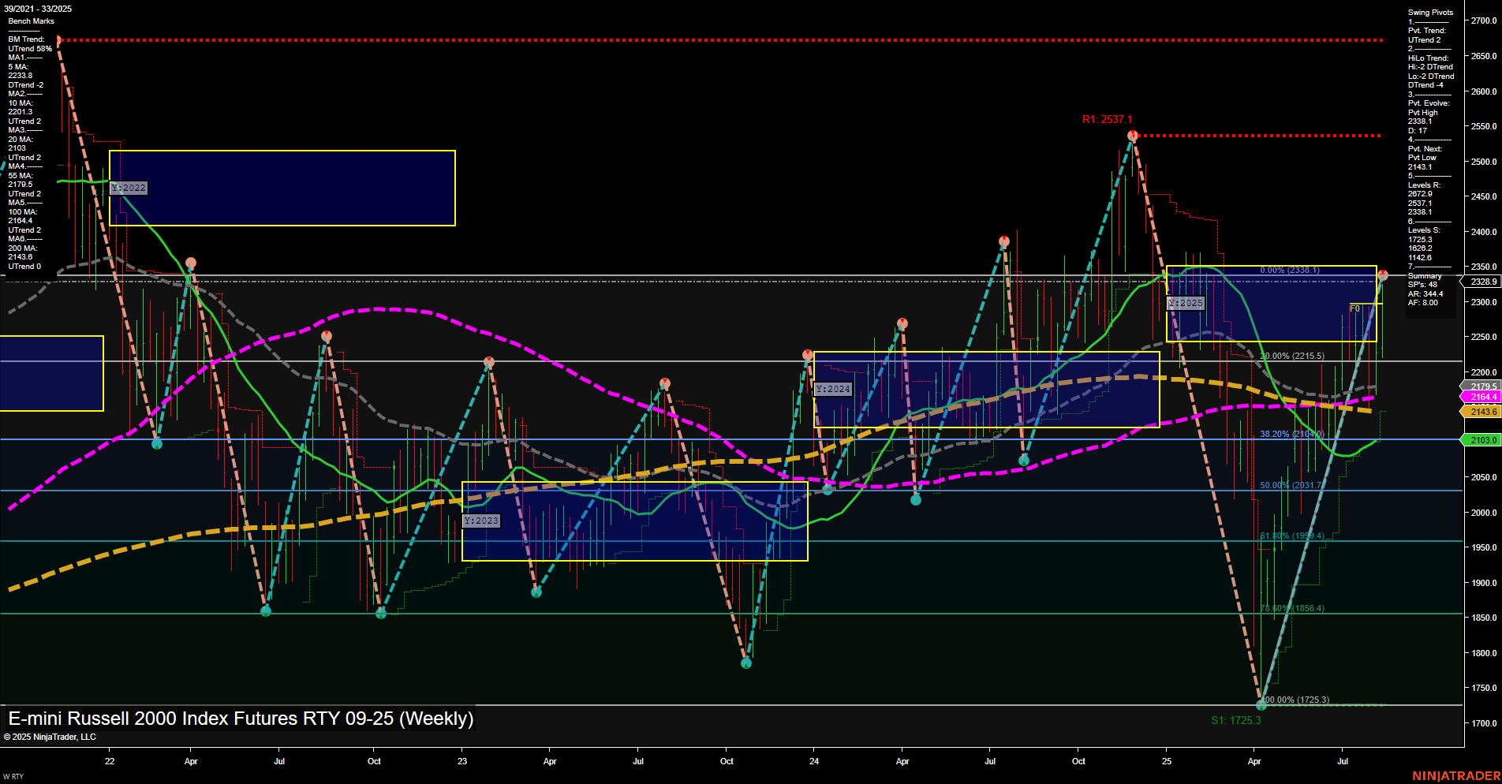Viewport: 1502px width, 784px height.
Task: Switch to the W RTY chart tab
Action: point(13,776)
